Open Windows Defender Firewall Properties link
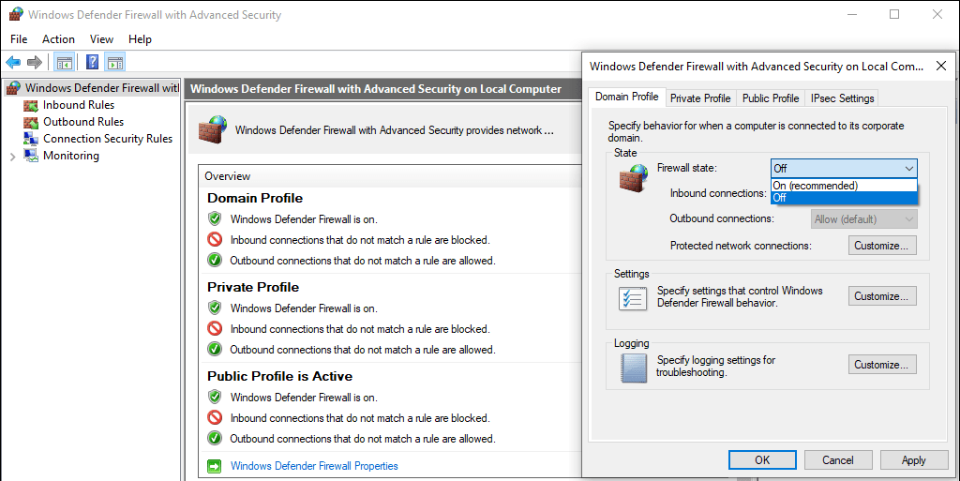Image resolution: width=960 pixels, height=481 pixels. tap(314, 466)
